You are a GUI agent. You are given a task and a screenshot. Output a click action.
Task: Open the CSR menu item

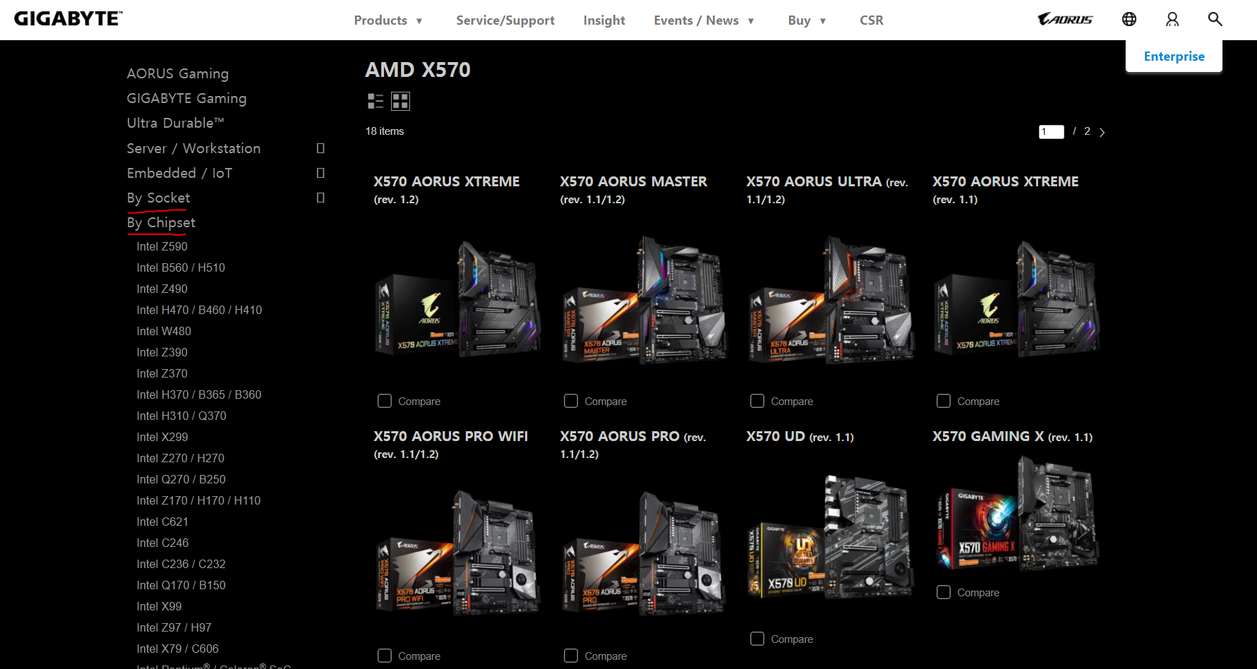(x=872, y=20)
